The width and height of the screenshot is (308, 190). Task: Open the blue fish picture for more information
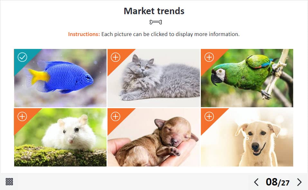[60, 78]
